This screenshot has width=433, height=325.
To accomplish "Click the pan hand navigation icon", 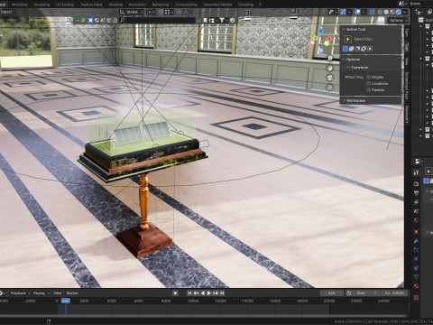I will (330, 68).
